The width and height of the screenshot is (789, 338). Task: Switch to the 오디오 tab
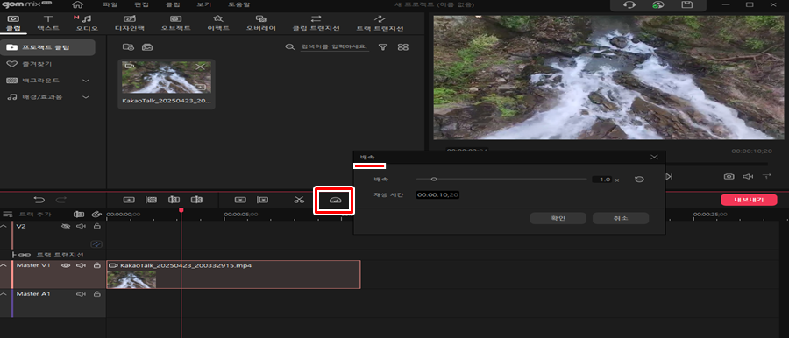pos(87,23)
